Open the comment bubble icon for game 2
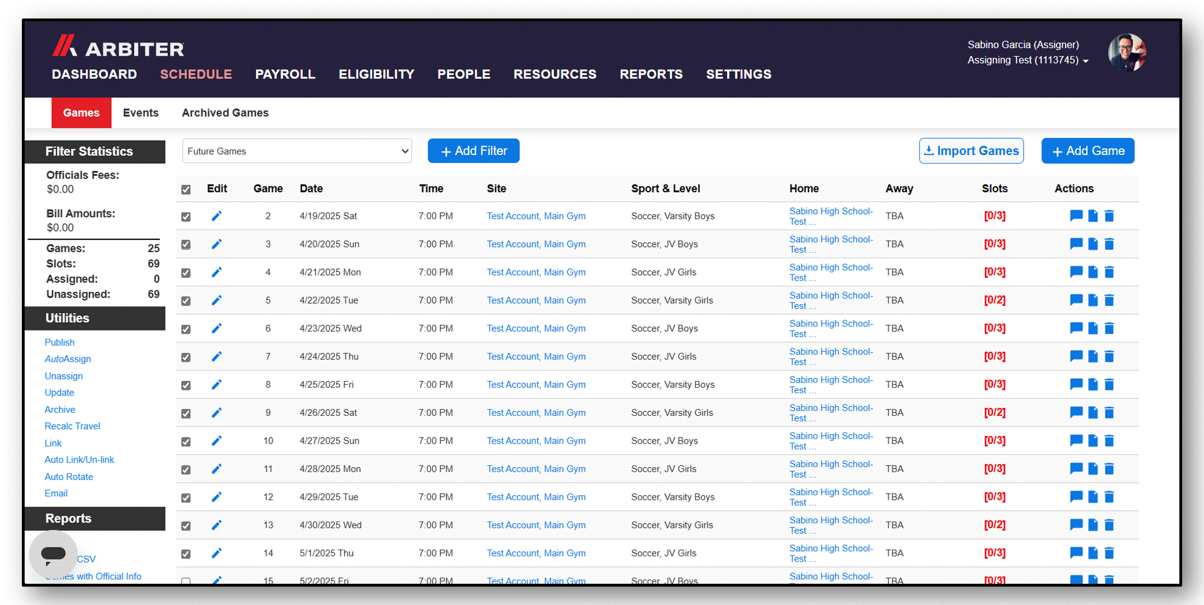1204x605 pixels. tap(1076, 216)
